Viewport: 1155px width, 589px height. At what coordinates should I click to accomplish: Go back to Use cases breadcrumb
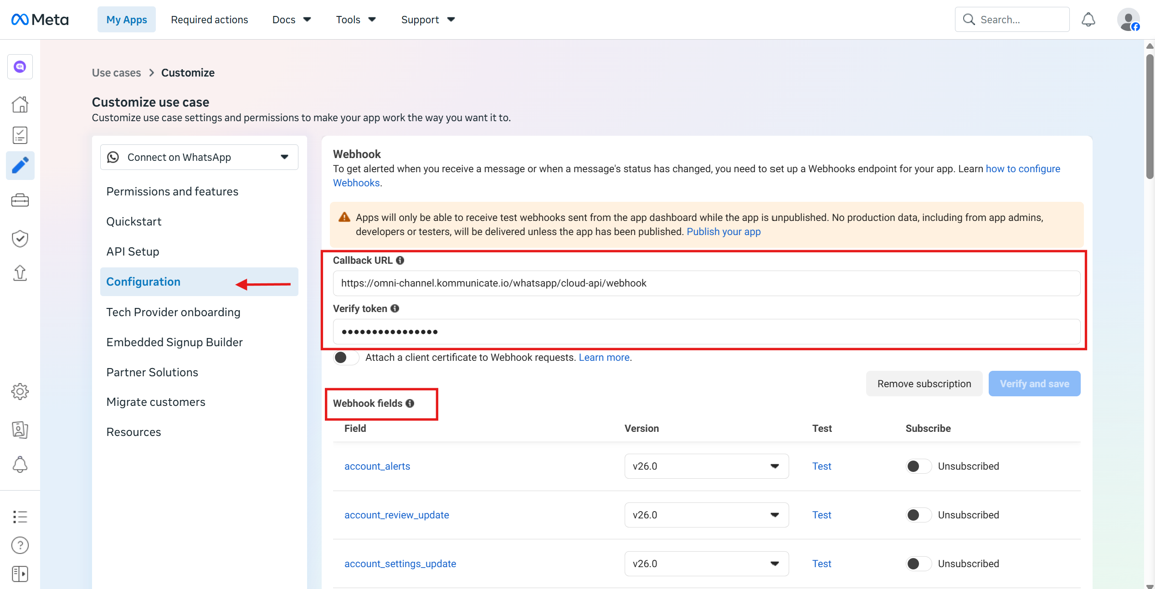pos(116,73)
